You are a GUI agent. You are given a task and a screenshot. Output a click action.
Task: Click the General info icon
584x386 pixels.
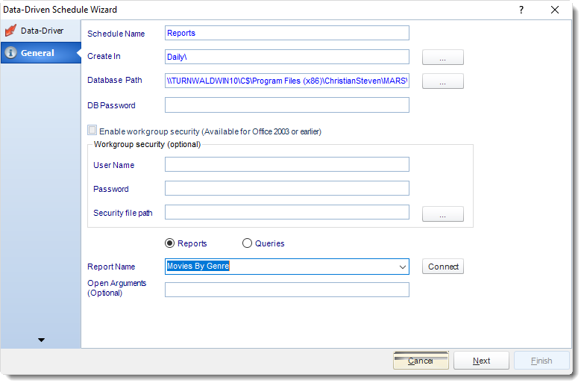point(10,52)
